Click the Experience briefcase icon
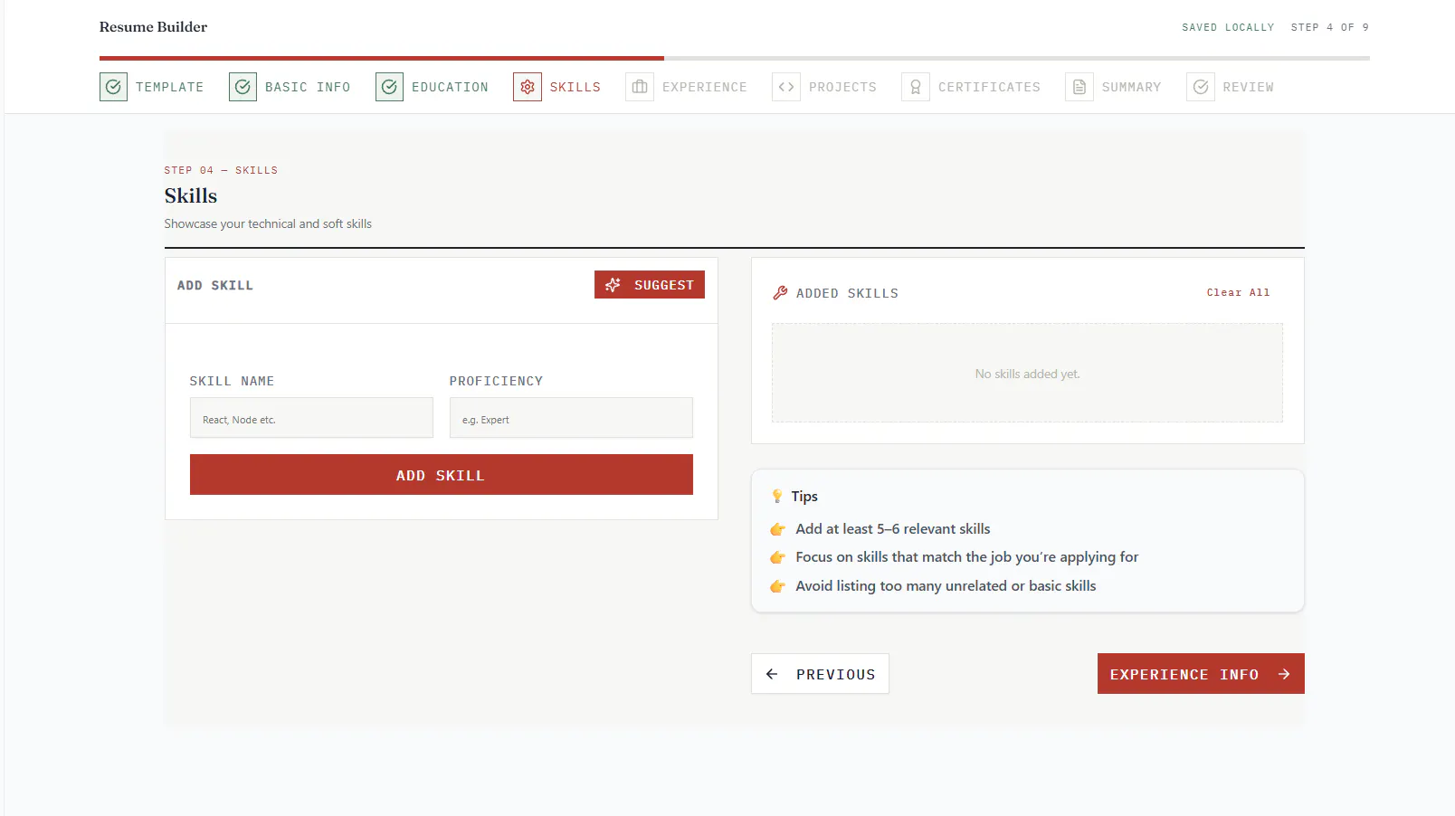Screen dimensions: 1455x816 [x=640, y=87]
